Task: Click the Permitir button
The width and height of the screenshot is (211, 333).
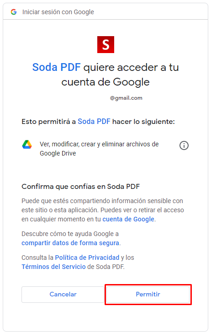Action: click(x=148, y=295)
